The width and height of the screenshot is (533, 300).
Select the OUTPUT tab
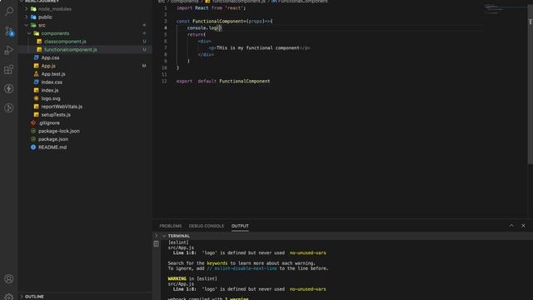pyautogui.click(x=240, y=226)
